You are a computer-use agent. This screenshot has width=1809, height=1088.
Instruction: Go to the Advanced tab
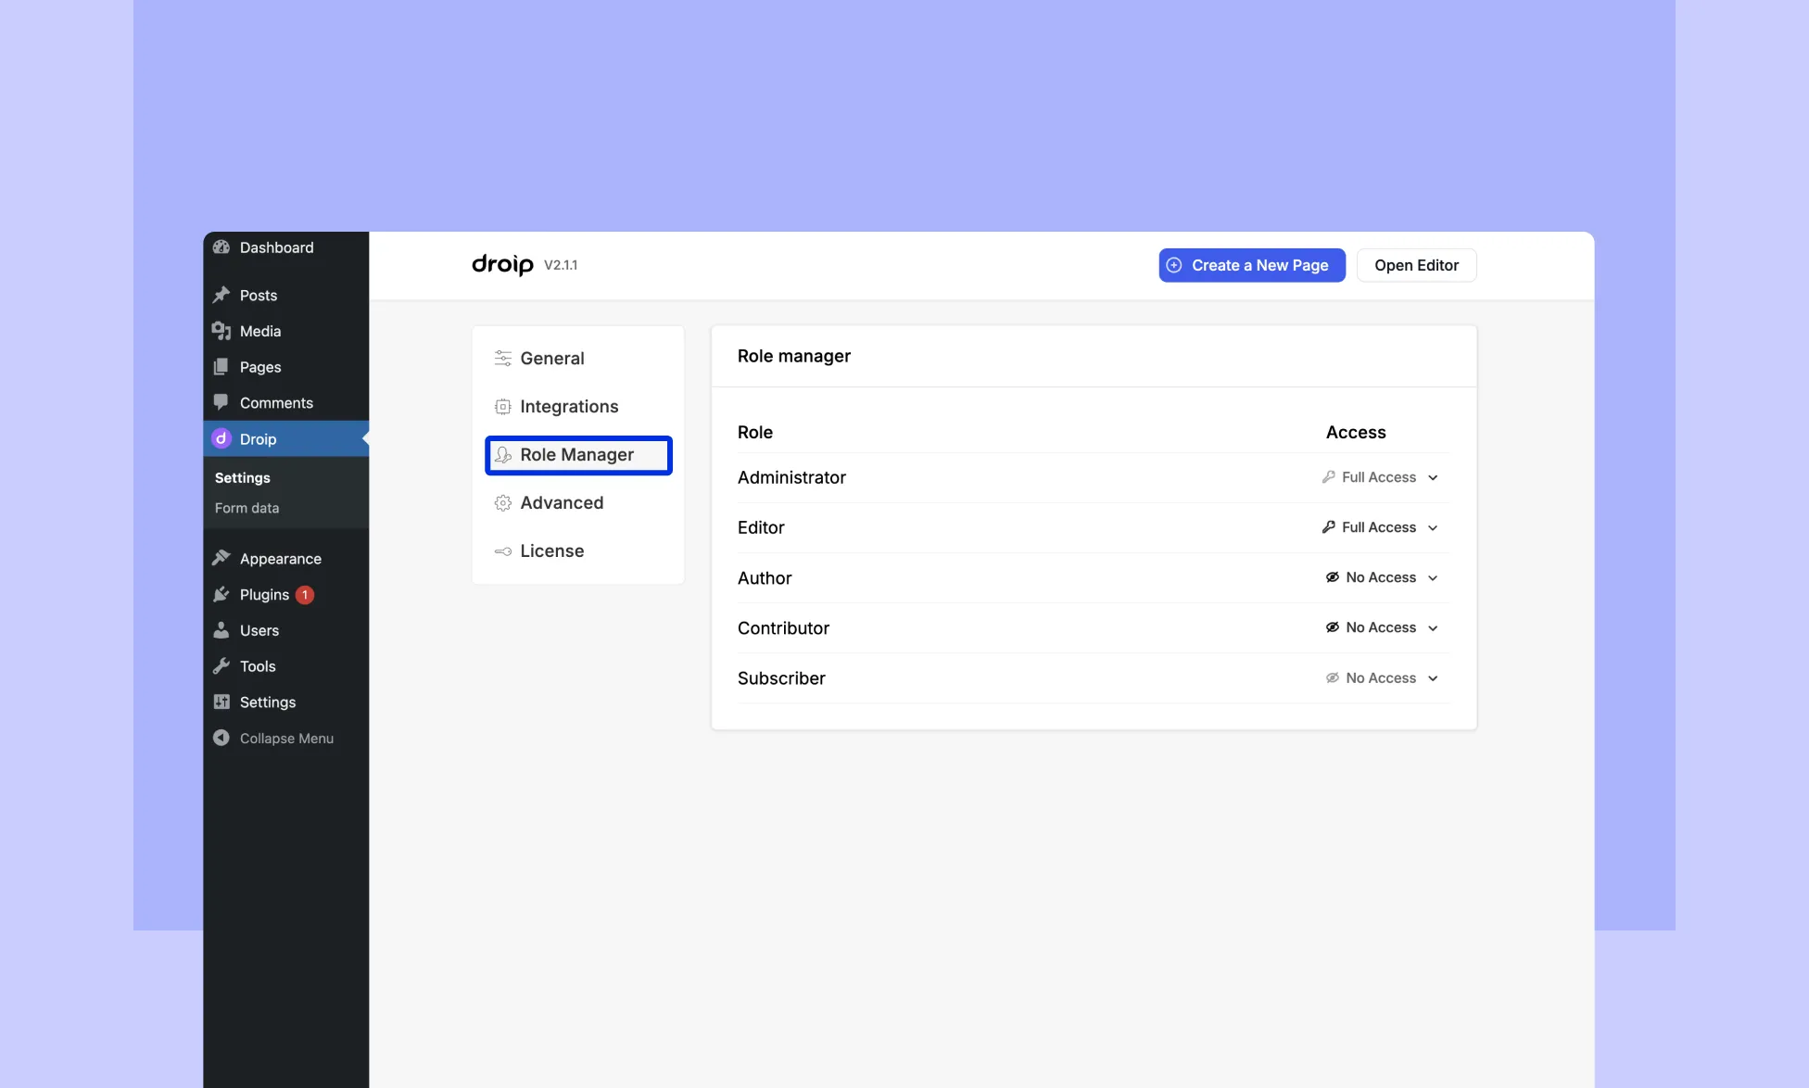click(x=578, y=502)
